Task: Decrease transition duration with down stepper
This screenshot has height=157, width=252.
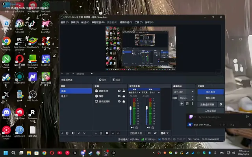Action: pyautogui.click(x=193, y=99)
